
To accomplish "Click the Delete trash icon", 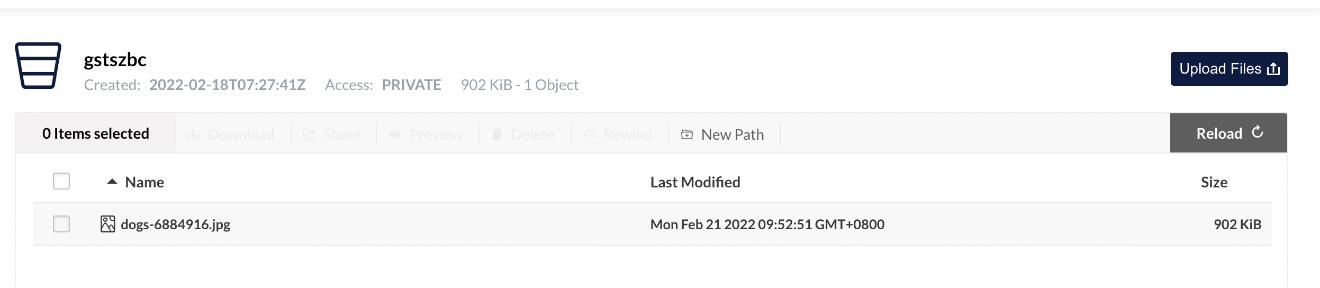I will pos(497,135).
